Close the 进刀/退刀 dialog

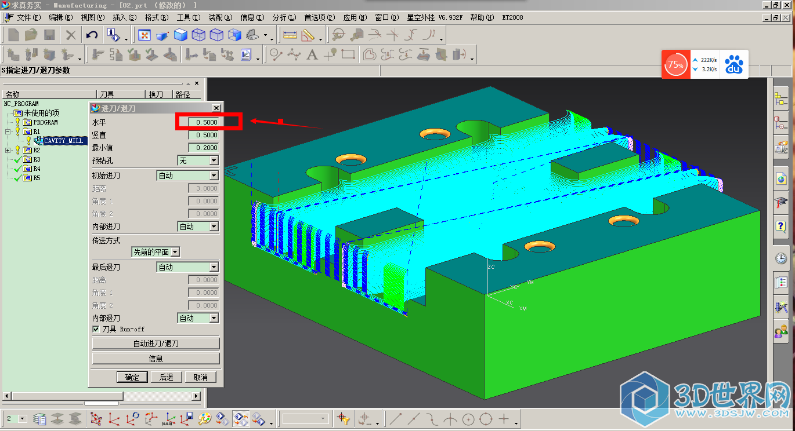216,108
